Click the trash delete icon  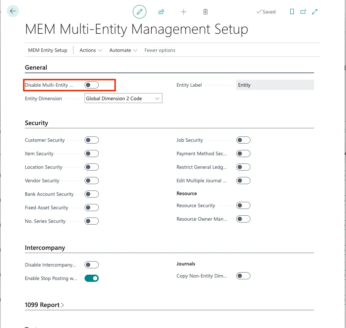pyautogui.click(x=205, y=12)
